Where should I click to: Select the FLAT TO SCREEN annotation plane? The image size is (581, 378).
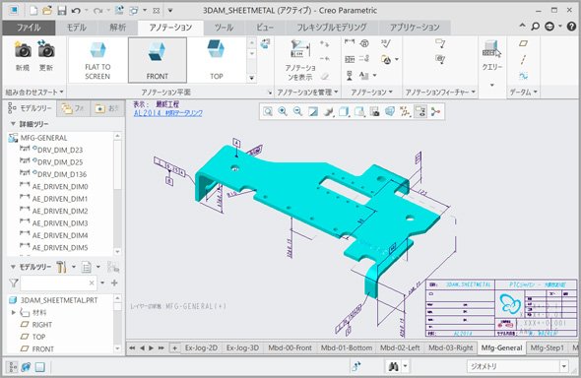[97, 60]
